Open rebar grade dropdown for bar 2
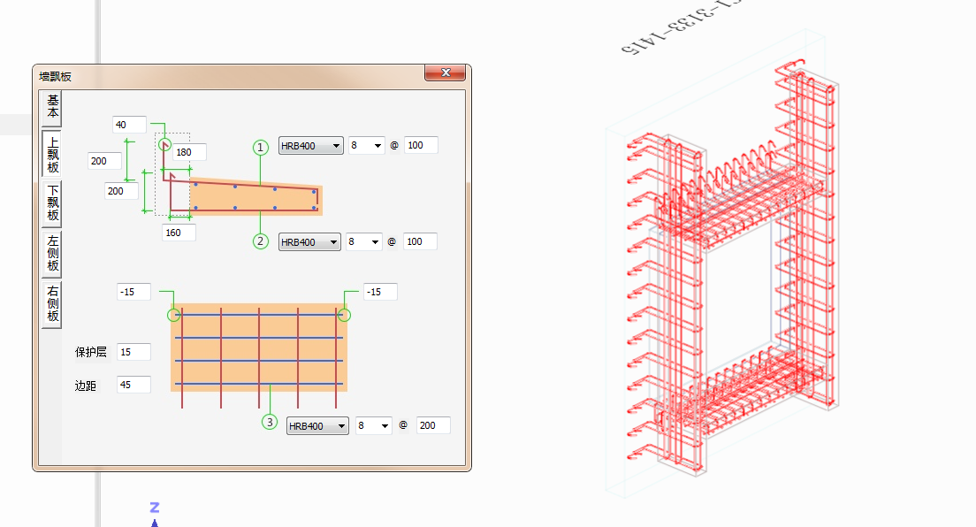This screenshot has height=527, width=976. tap(309, 241)
